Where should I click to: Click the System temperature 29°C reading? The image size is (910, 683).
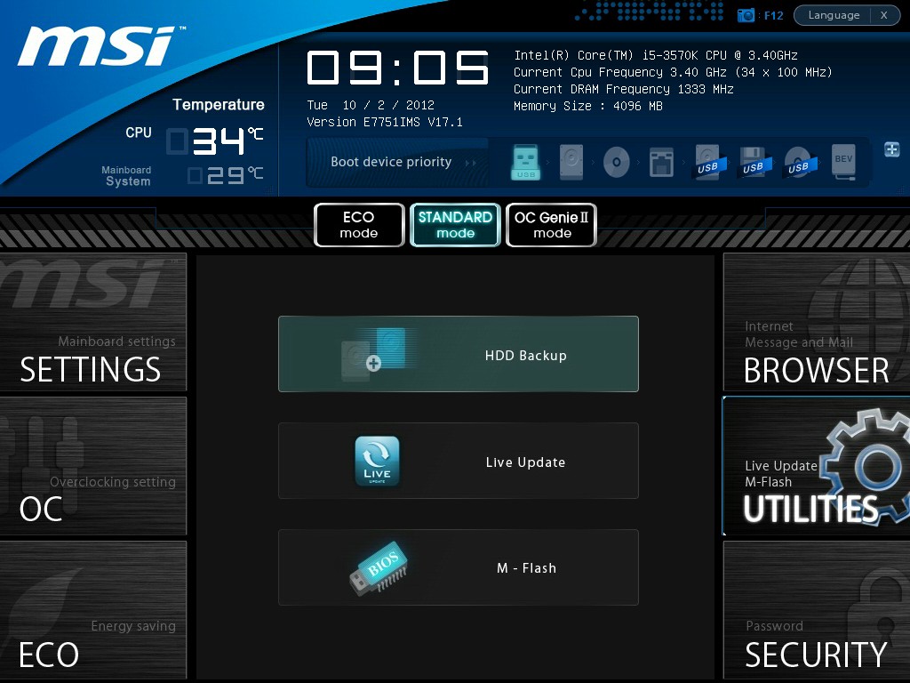click(225, 175)
